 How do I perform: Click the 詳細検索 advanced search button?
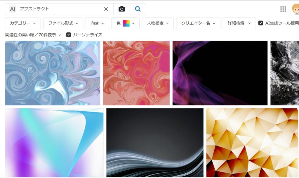point(239,23)
